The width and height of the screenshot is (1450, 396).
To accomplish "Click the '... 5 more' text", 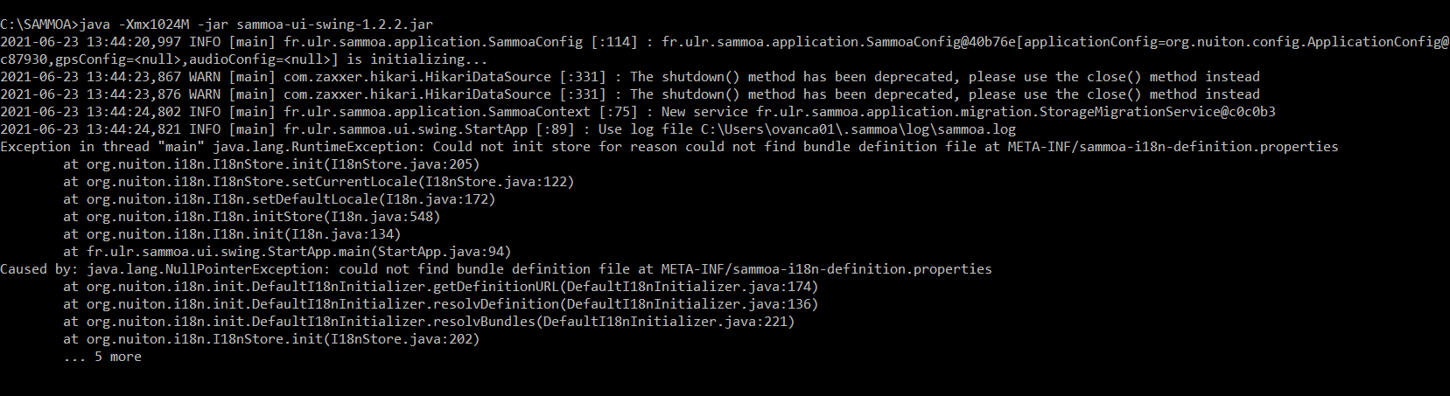I will (x=102, y=357).
